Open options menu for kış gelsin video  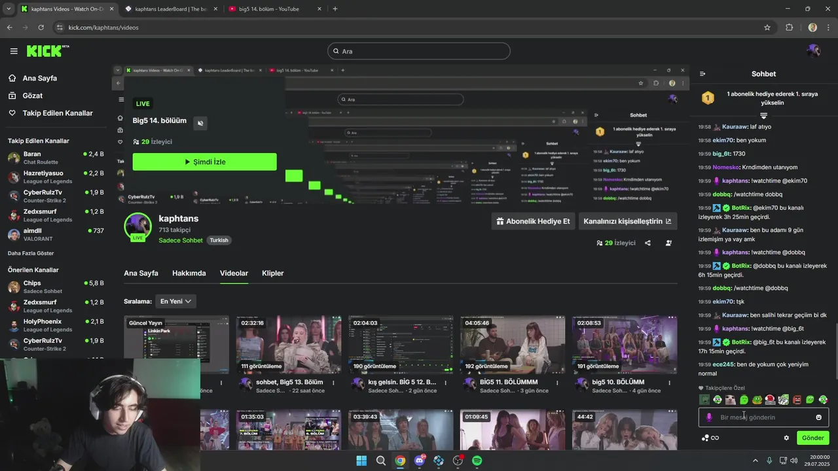pos(446,383)
